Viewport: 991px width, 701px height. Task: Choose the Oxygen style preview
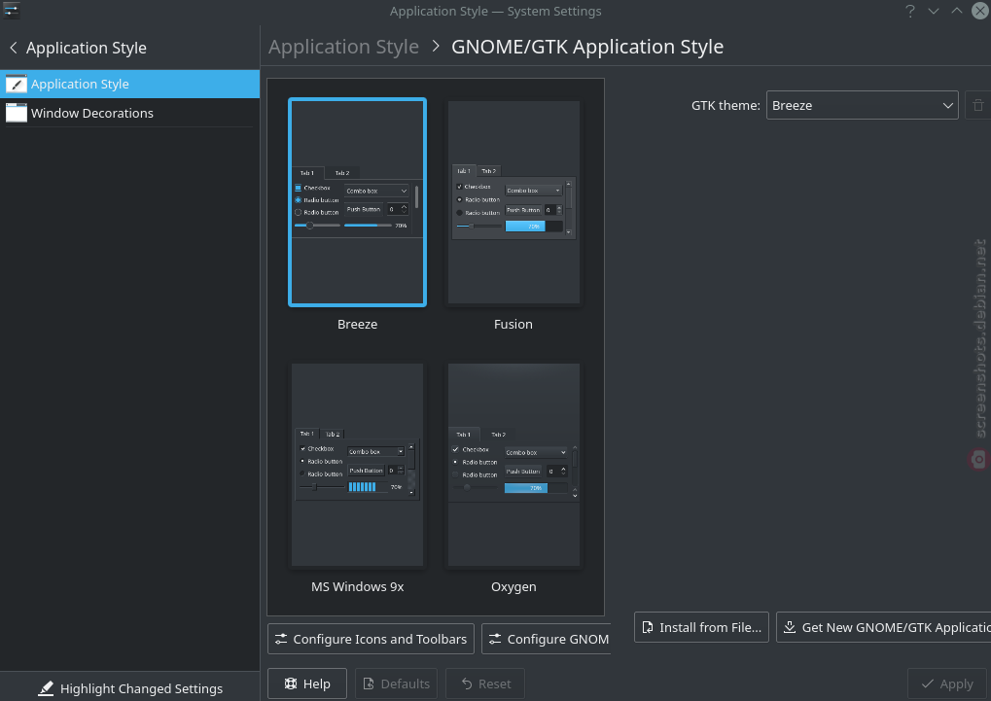click(x=513, y=465)
